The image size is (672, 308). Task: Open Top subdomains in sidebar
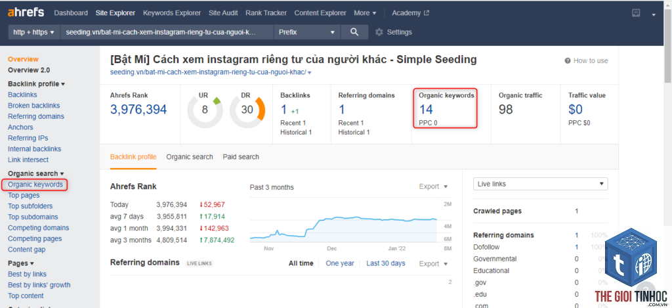pos(33,217)
